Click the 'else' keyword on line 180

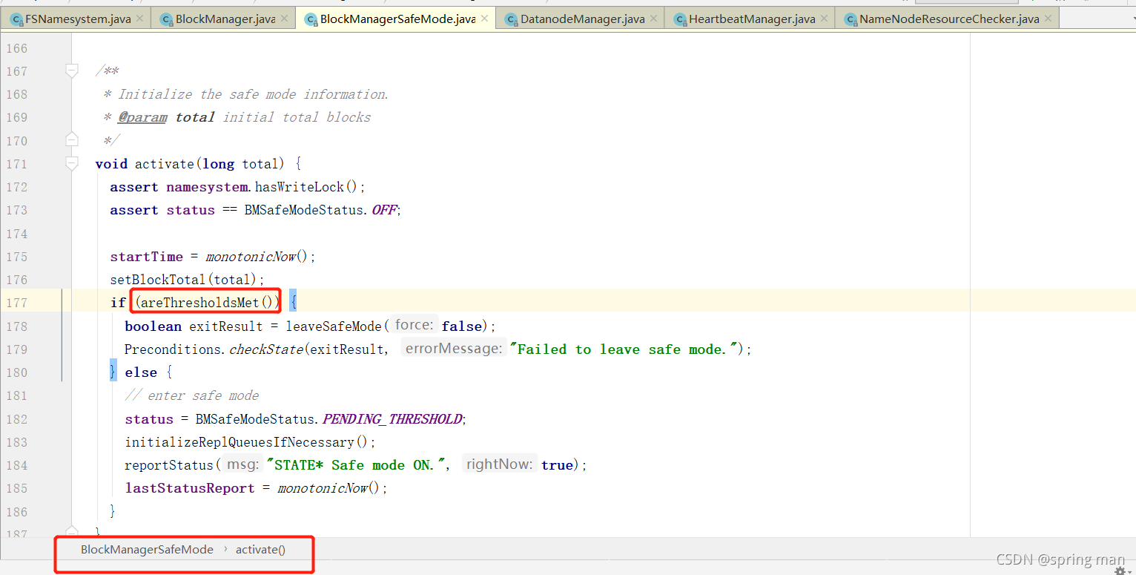[x=141, y=372]
